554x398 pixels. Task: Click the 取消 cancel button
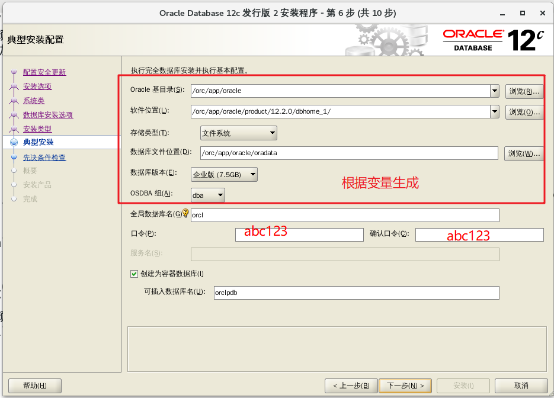pyautogui.click(x=521, y=386)
